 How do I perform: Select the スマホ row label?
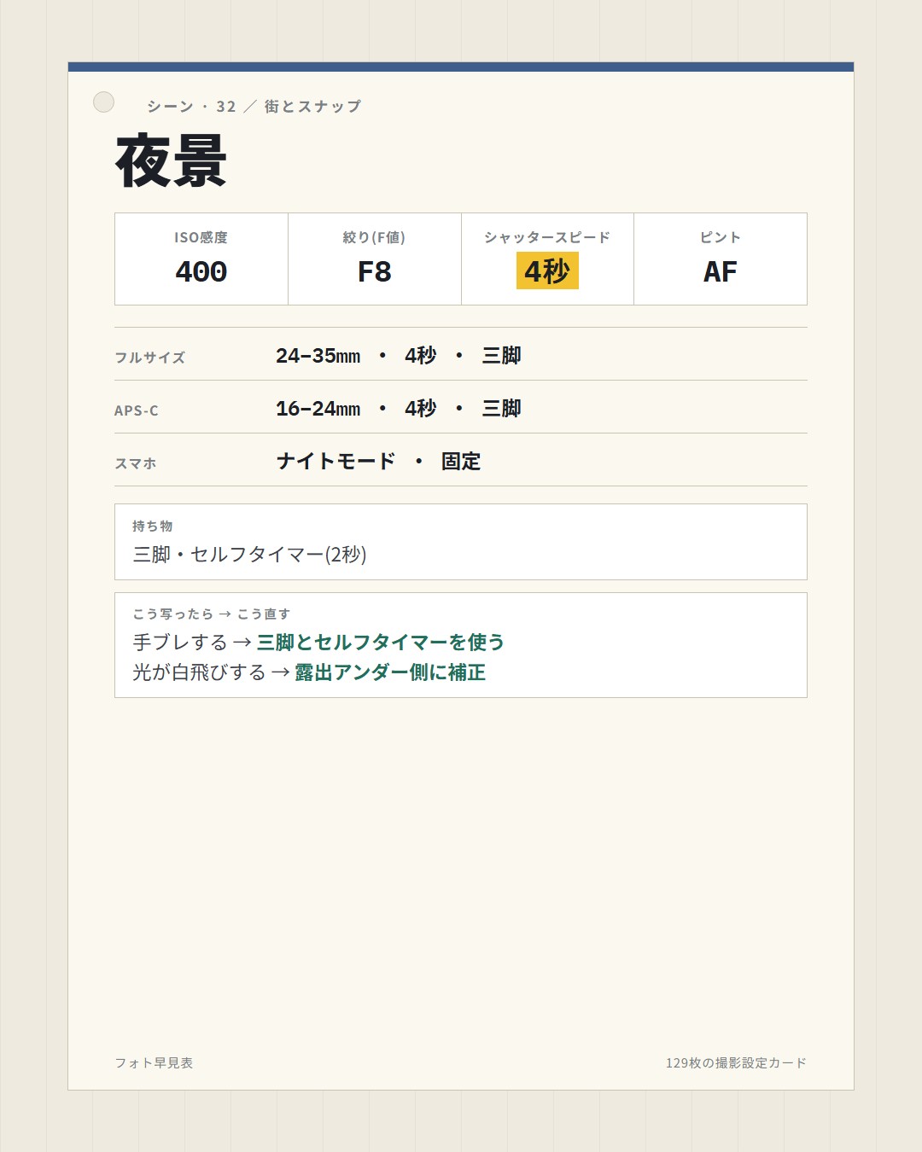[x=136, y=463]
